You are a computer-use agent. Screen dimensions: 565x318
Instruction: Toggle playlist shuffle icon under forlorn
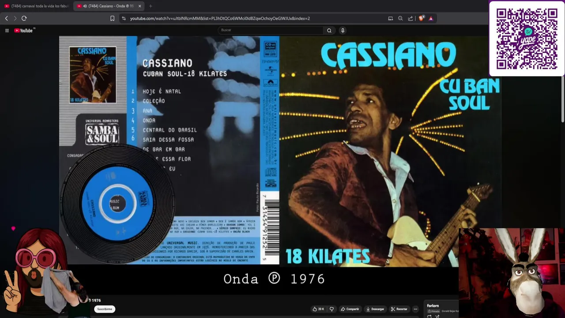(x=437, y=316)
